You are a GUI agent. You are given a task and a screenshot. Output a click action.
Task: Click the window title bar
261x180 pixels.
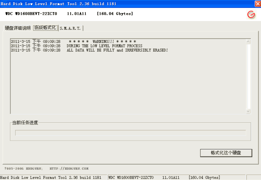(x=120, y=4)
